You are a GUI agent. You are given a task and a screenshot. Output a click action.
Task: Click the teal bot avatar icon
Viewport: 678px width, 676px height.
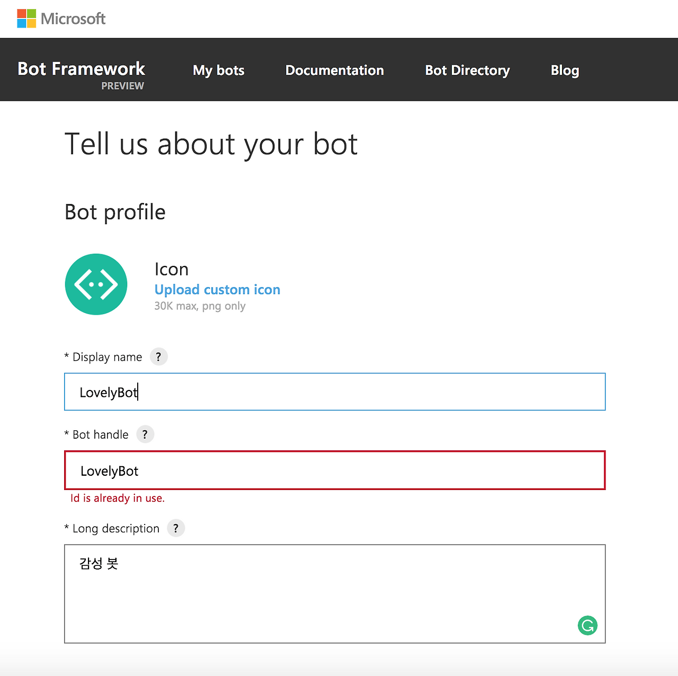coord(96,284)
